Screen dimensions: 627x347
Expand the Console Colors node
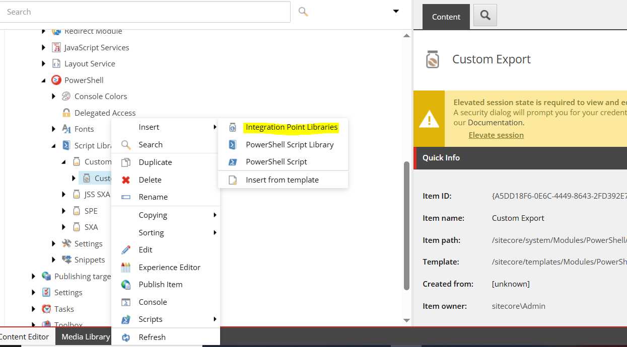coord(54,97)
